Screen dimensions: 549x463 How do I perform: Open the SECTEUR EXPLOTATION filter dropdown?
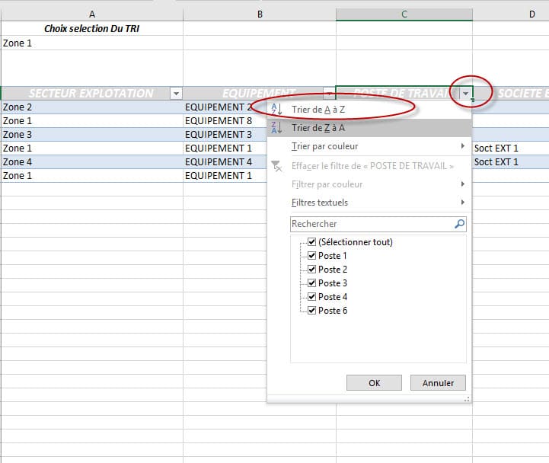point(176,94)
